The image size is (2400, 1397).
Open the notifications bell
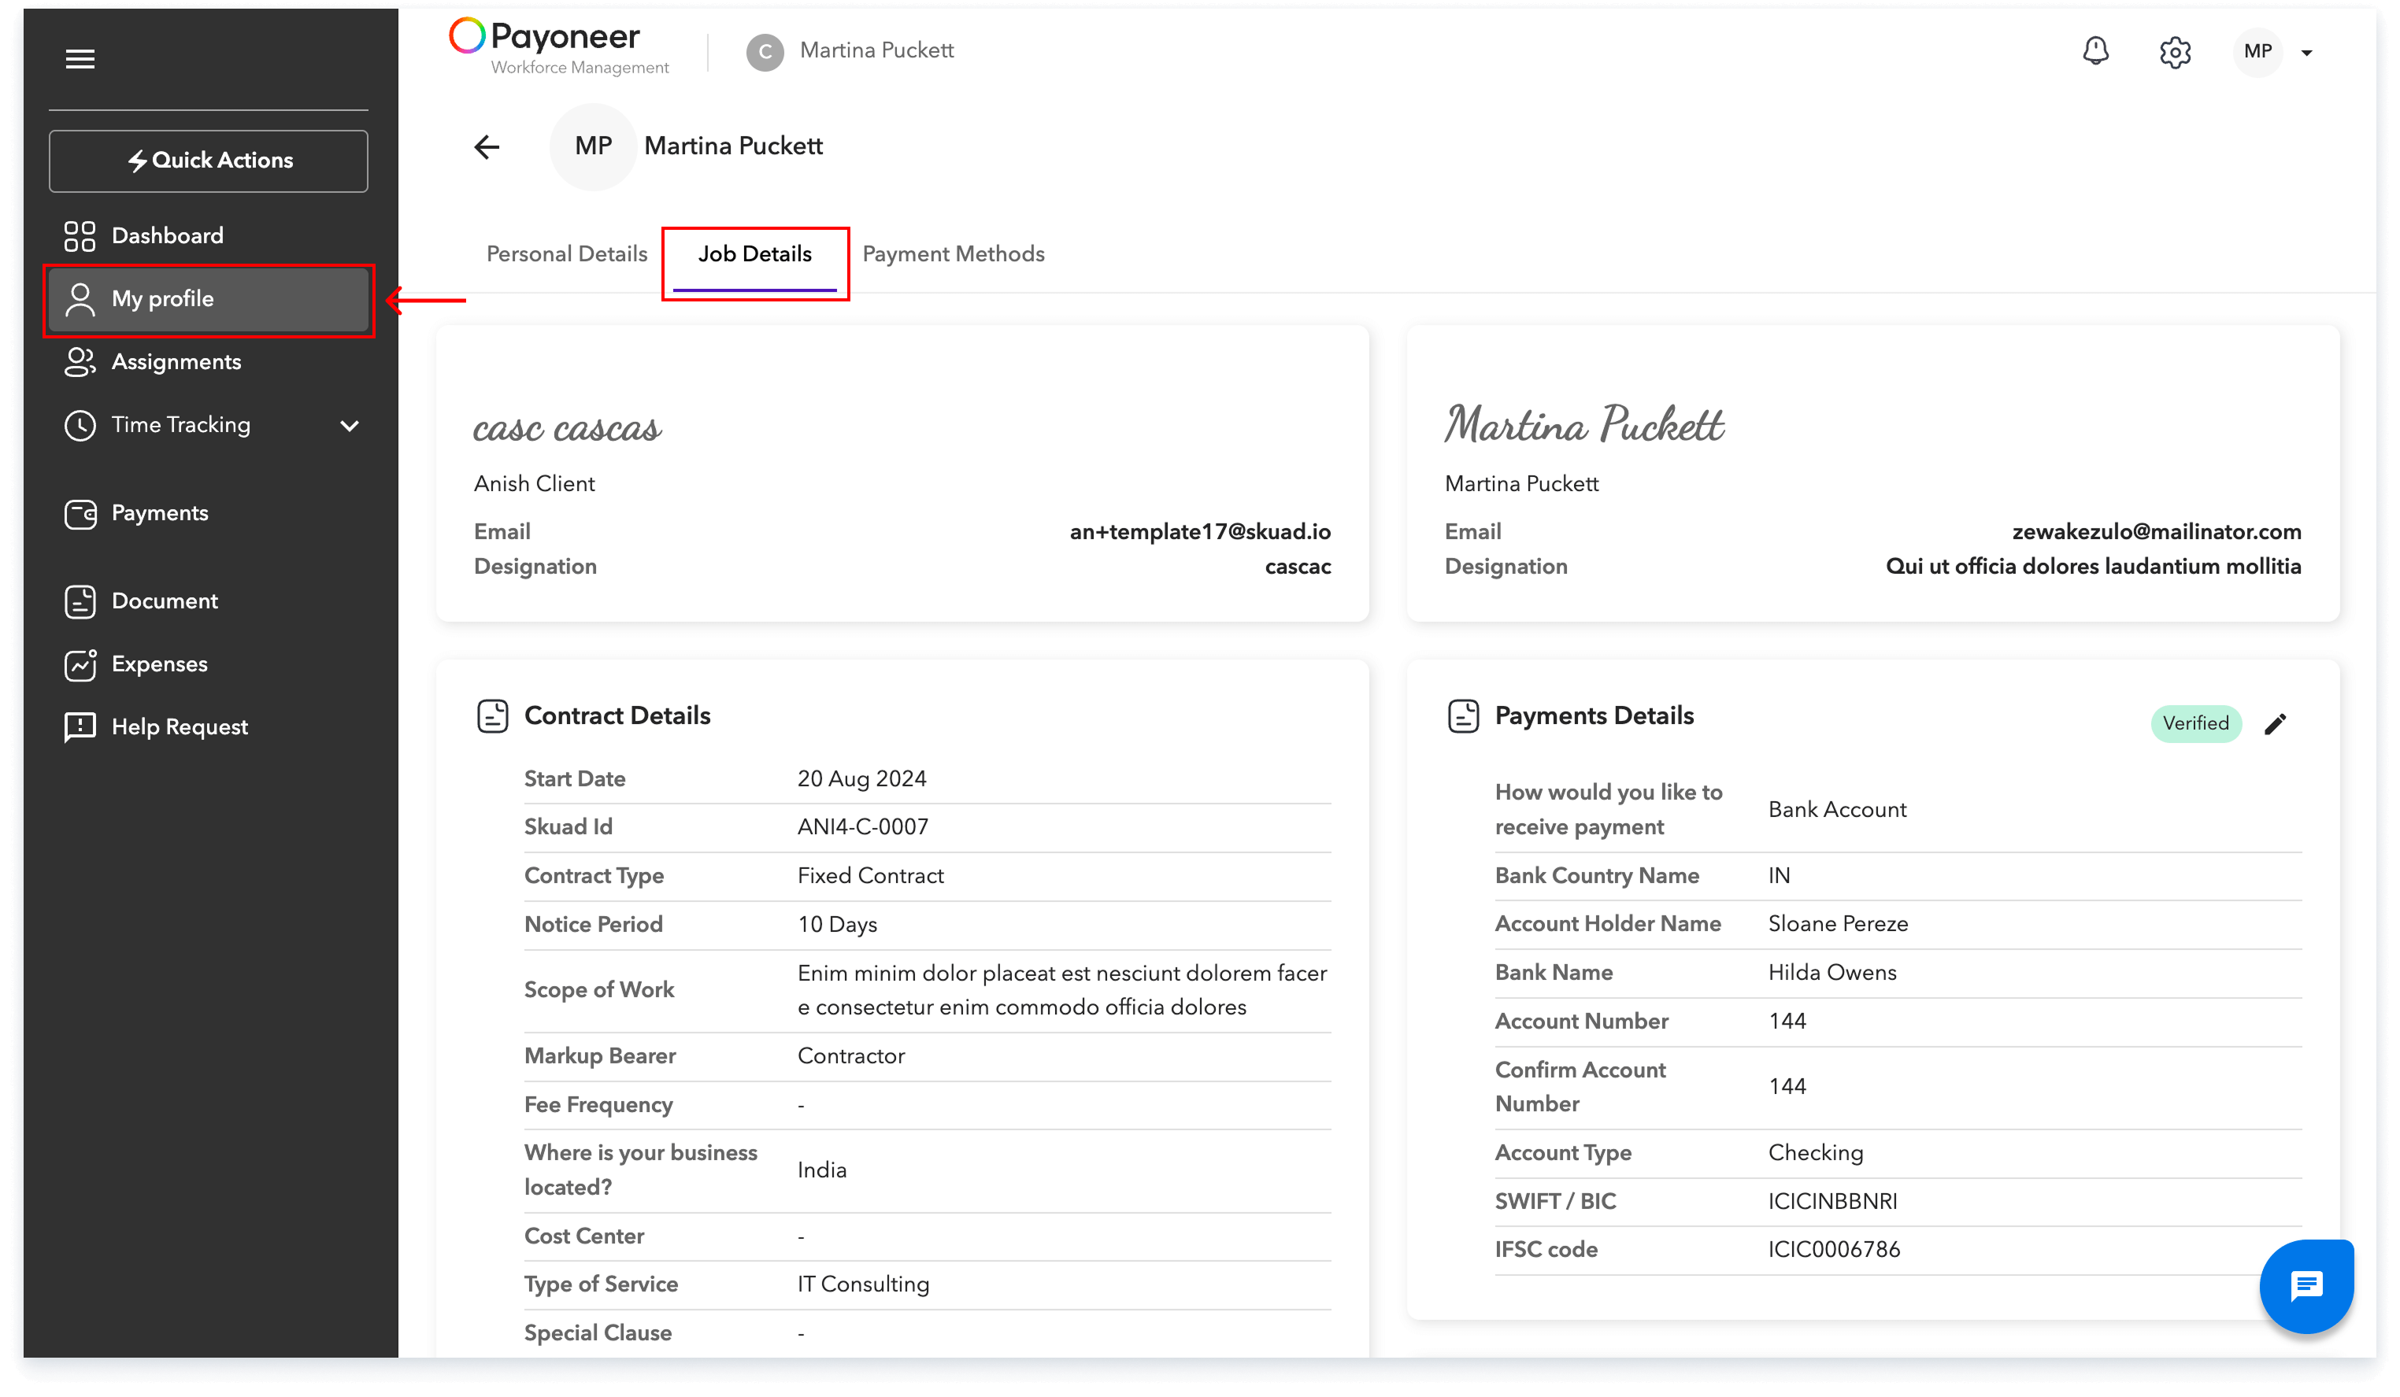click(2095, 53)
